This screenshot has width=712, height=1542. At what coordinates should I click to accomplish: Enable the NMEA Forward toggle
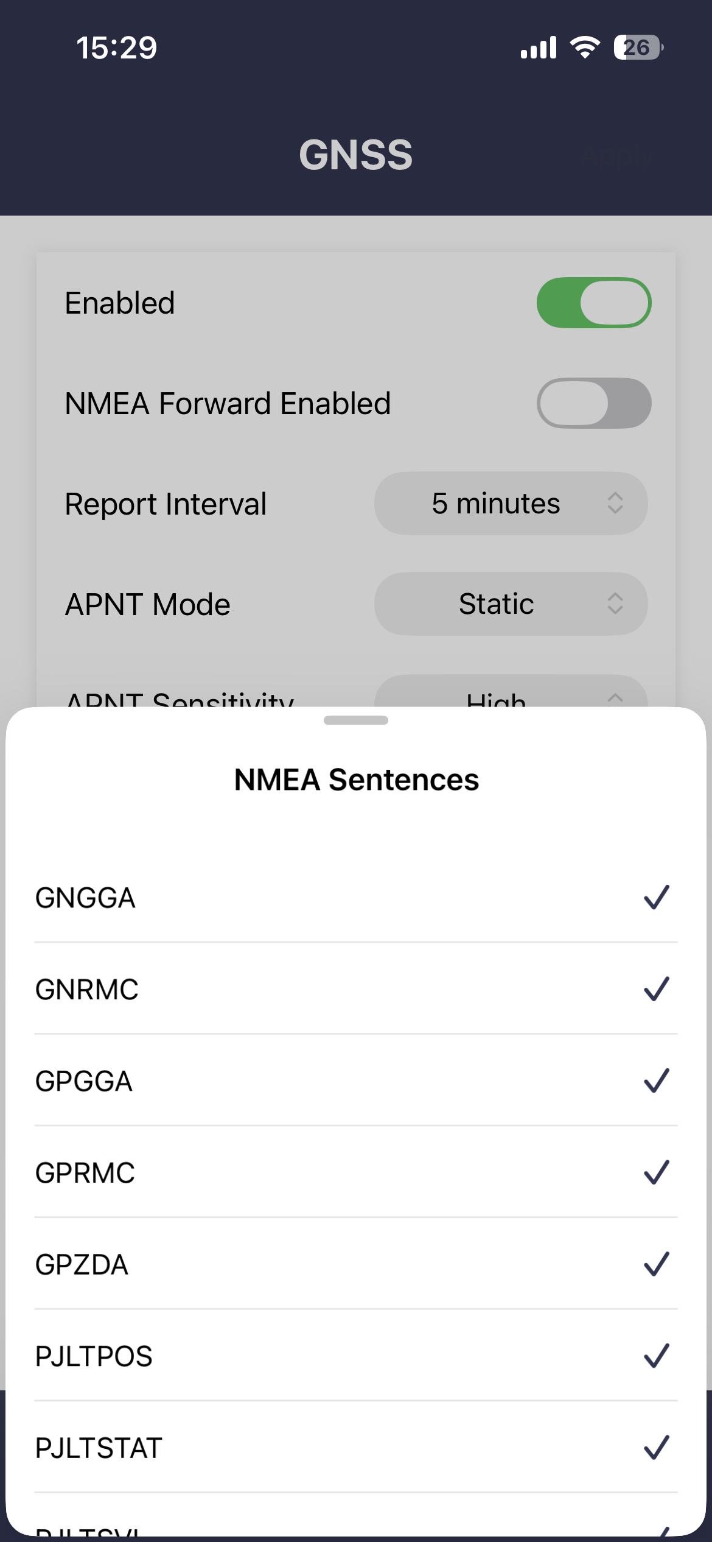(x=593, y=403)
